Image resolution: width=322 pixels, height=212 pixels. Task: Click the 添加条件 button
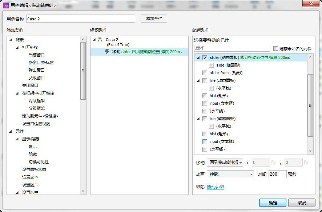(154, 18)
